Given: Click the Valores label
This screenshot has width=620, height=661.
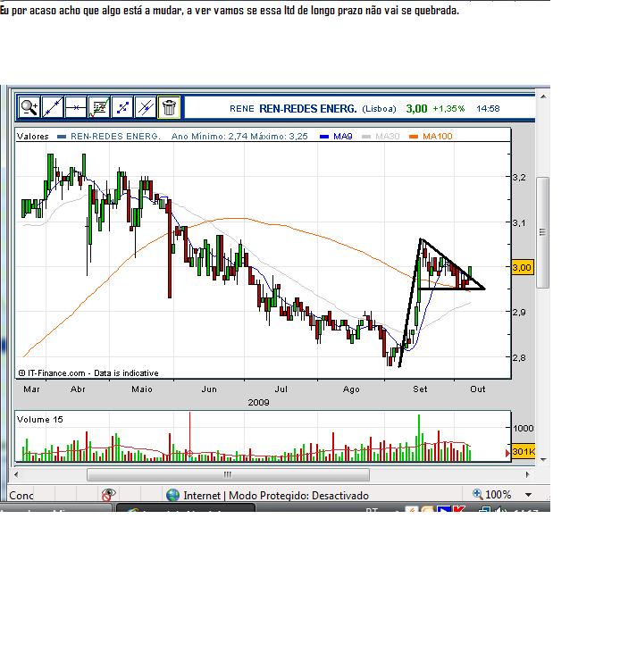Looking at the screenshot, I should tap(32, 136).
